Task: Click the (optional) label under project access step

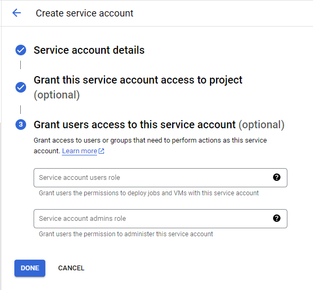Action: click(57, 95)
